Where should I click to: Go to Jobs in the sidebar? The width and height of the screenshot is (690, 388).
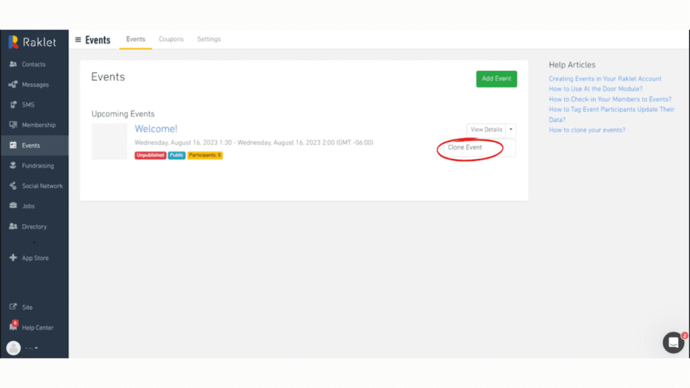click(28, 206)
